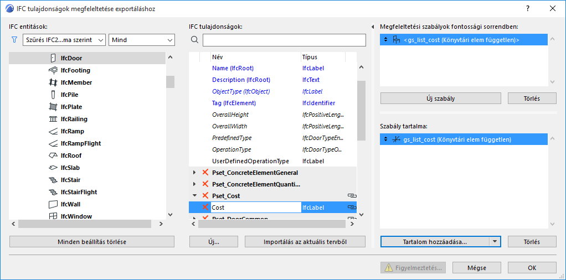Select 'ObjectType (IfcObject)' property row
The image size is (566, 280).
point(272,91)
